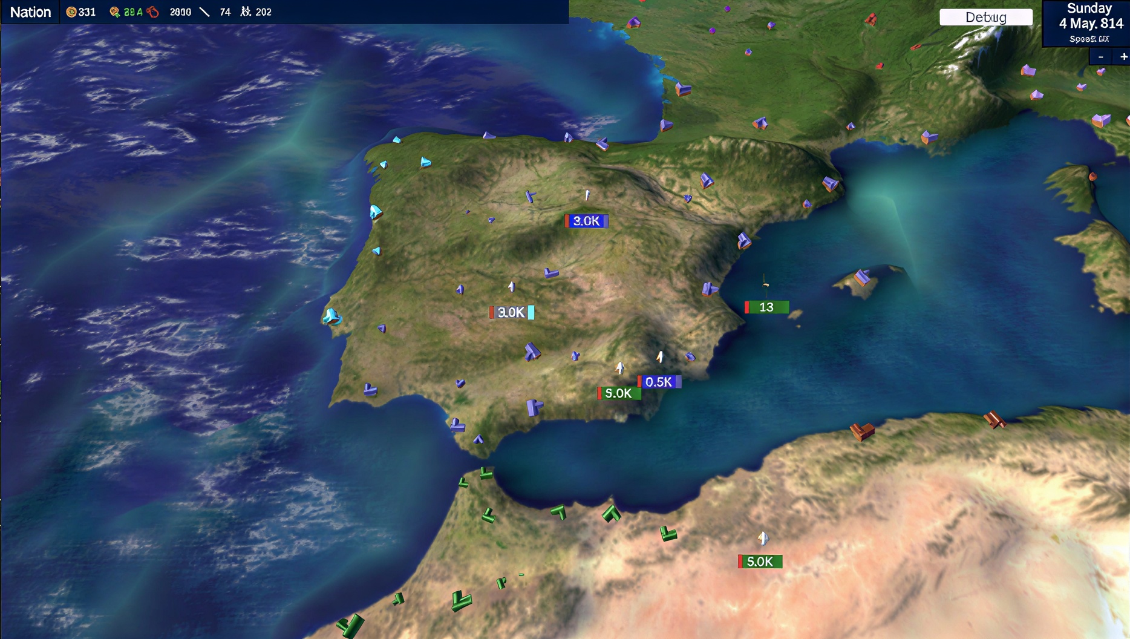Click the green arrow income icon
The image size is (1130, 639).
pos(114,12)
